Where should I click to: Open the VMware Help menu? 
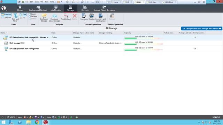(x=52, y=2)
